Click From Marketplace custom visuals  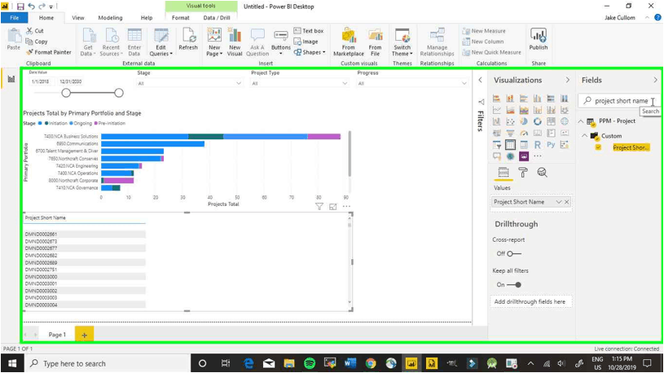point(349,42)
